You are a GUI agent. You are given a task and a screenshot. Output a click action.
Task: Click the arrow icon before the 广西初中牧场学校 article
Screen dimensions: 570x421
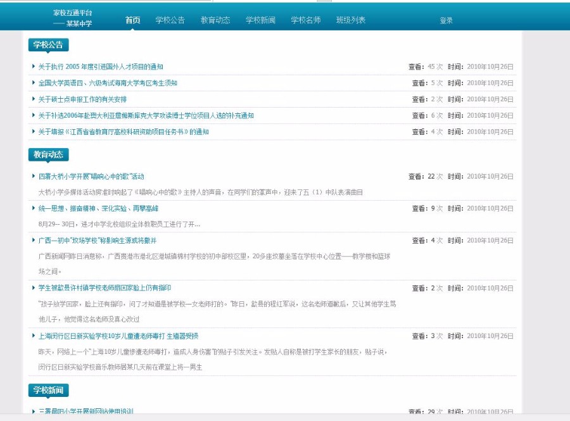(32, 241)
